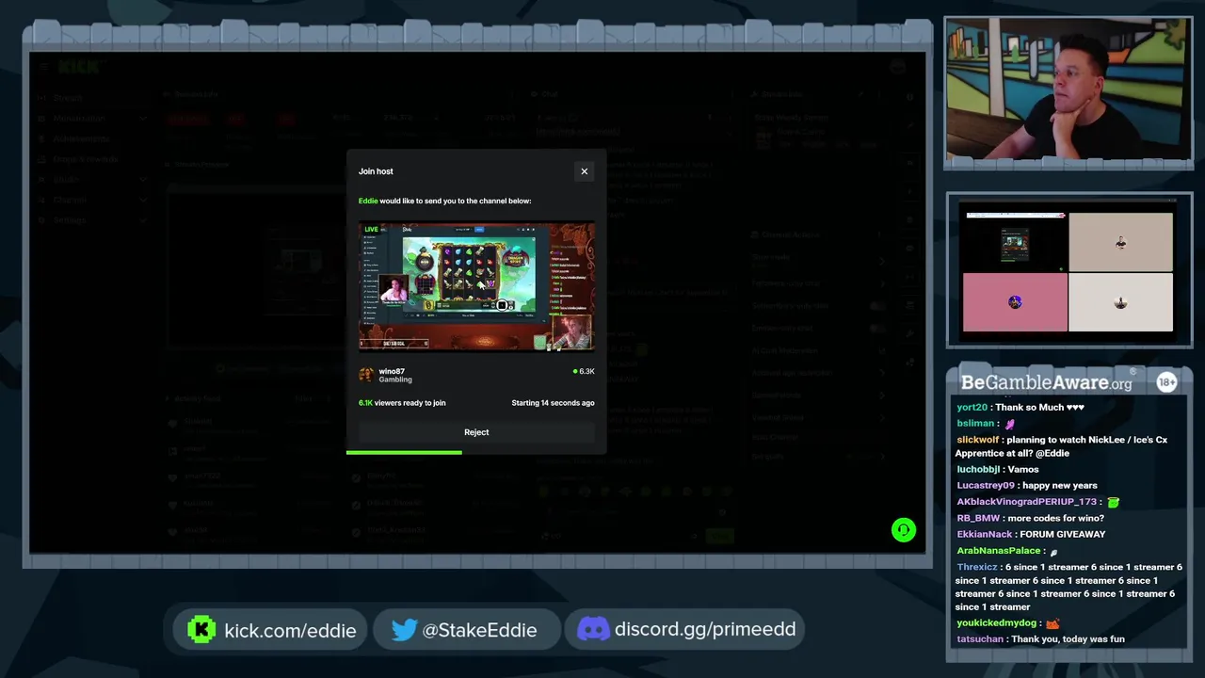
Task: Click the 'Starting 14 seconds ago' text
Action: 553,403
